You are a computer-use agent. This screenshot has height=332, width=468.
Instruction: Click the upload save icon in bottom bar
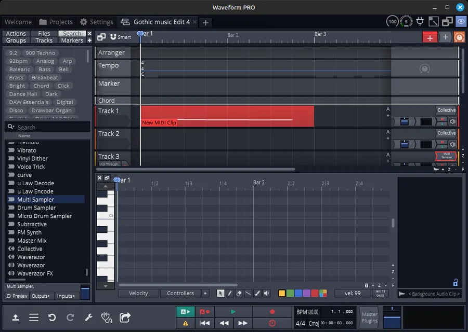pyautogui.click(x=16, y=317)
